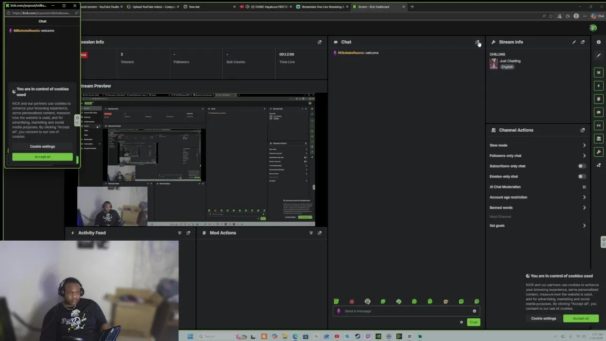Click pencil icon in right sidebar
This screenshot has height=341, width=606.
(598, 55)
